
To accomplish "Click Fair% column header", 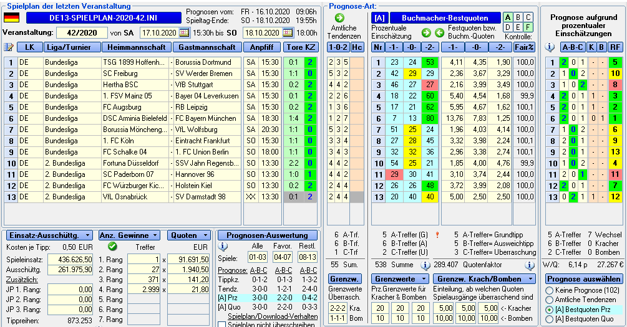I will pyautogui.click(x=524, y=47).
